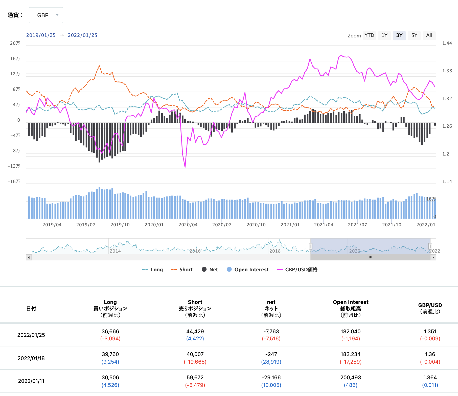Viewport: 458px width, 396px height.
Task: Click the currency dropdown arrow
Action: 57,15
